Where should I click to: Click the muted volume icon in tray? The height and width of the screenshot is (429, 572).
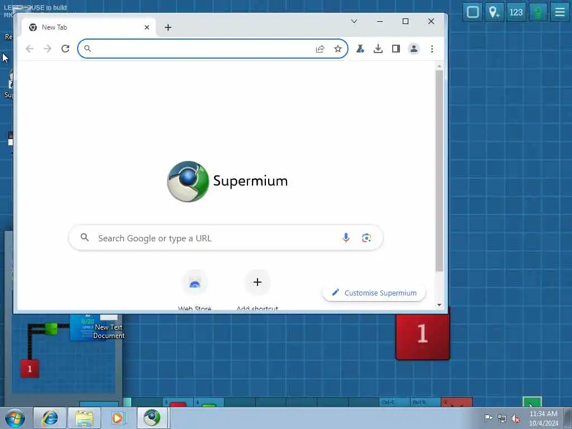(x=516, y=419)
